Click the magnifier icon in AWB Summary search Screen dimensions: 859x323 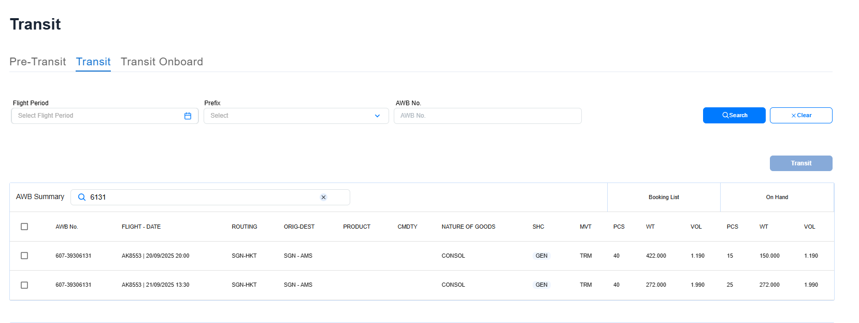[82, 198]
